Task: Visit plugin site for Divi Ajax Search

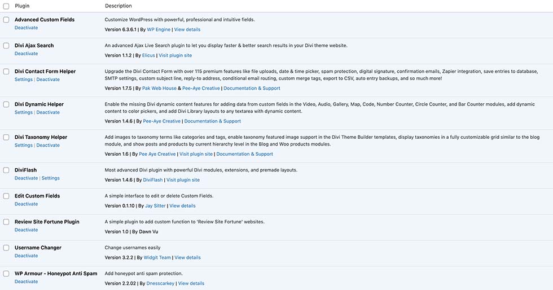Action: point(175,55)
